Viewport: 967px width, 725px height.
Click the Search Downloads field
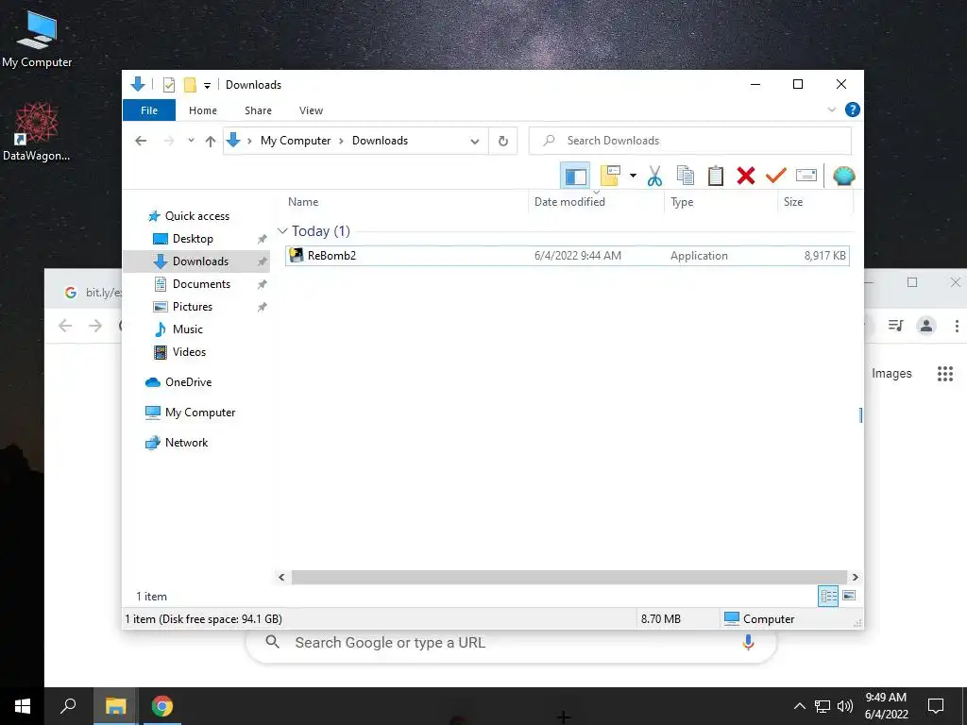coord(690,141)
